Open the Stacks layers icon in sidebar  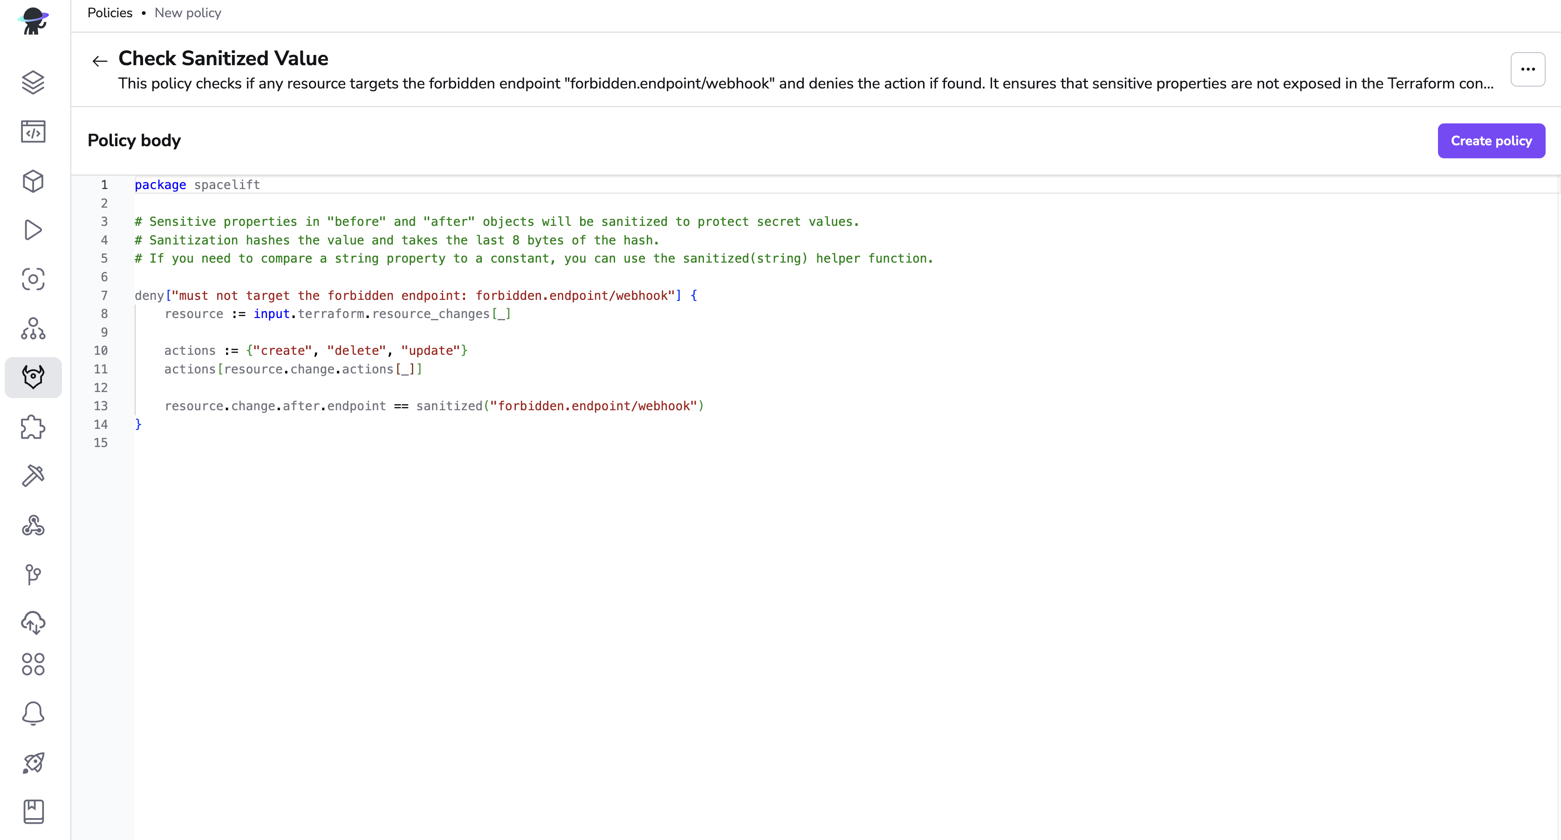pos(33,82)
